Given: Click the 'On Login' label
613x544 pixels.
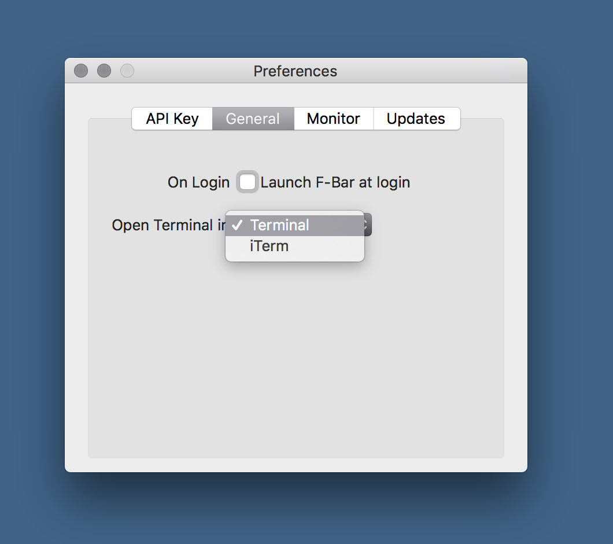Looking at the screenshot, I should [x=198, y=182].
